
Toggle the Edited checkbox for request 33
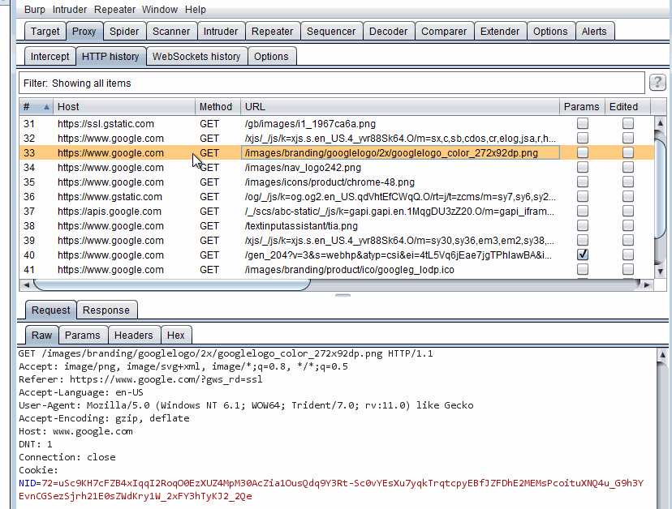pyautogui.click(x=628, y=153)
